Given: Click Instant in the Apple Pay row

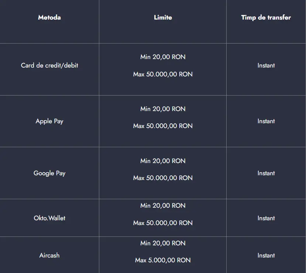Looking at the screenshot, I should [266, 121].
